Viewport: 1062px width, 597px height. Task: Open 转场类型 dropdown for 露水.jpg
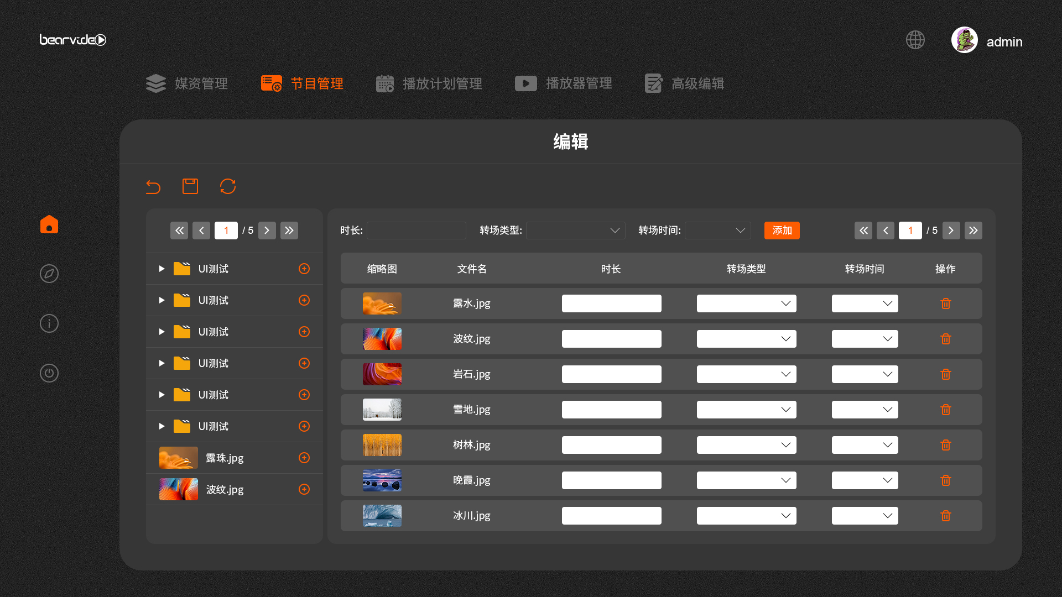(747, 303)
